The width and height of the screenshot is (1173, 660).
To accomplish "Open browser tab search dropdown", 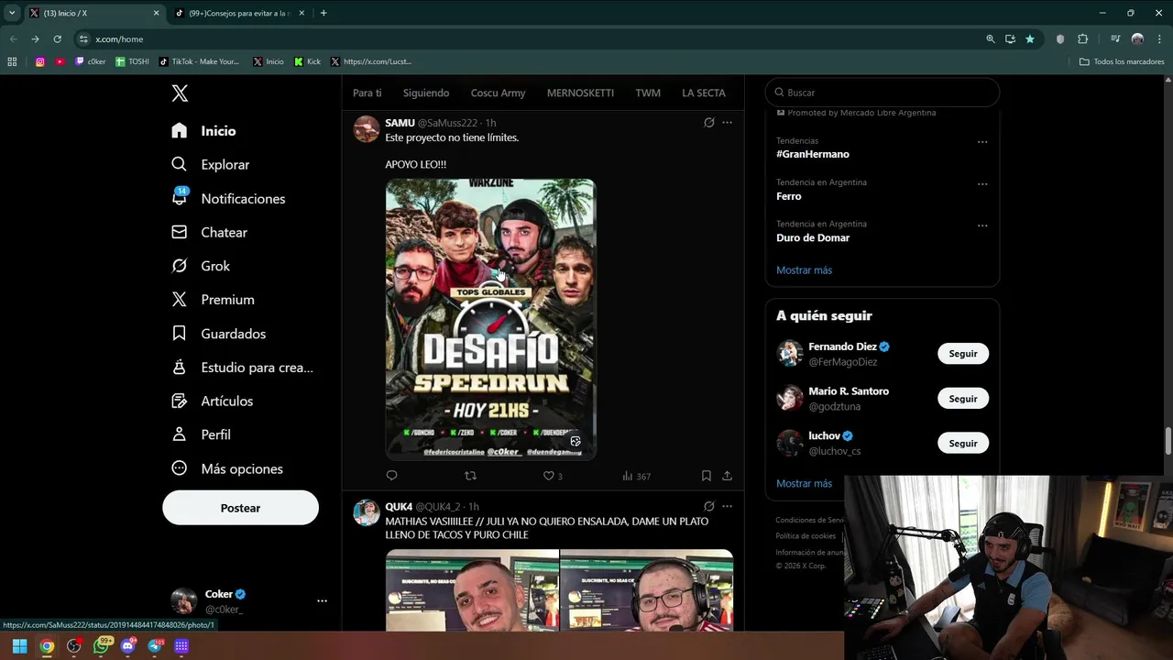I will click(x=12, y=13).
